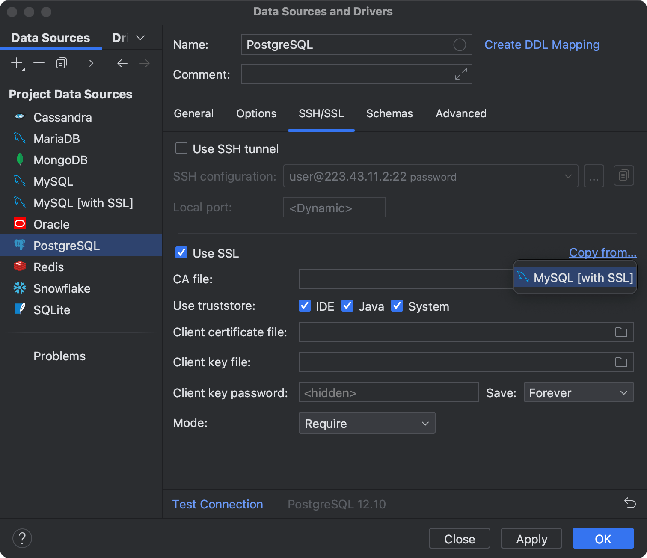
Task: Browse for client key file folder icon
Action: tap(621, 362)
